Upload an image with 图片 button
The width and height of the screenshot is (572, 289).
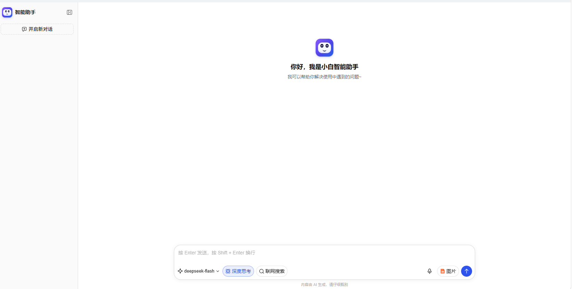(x=448, y=271)
